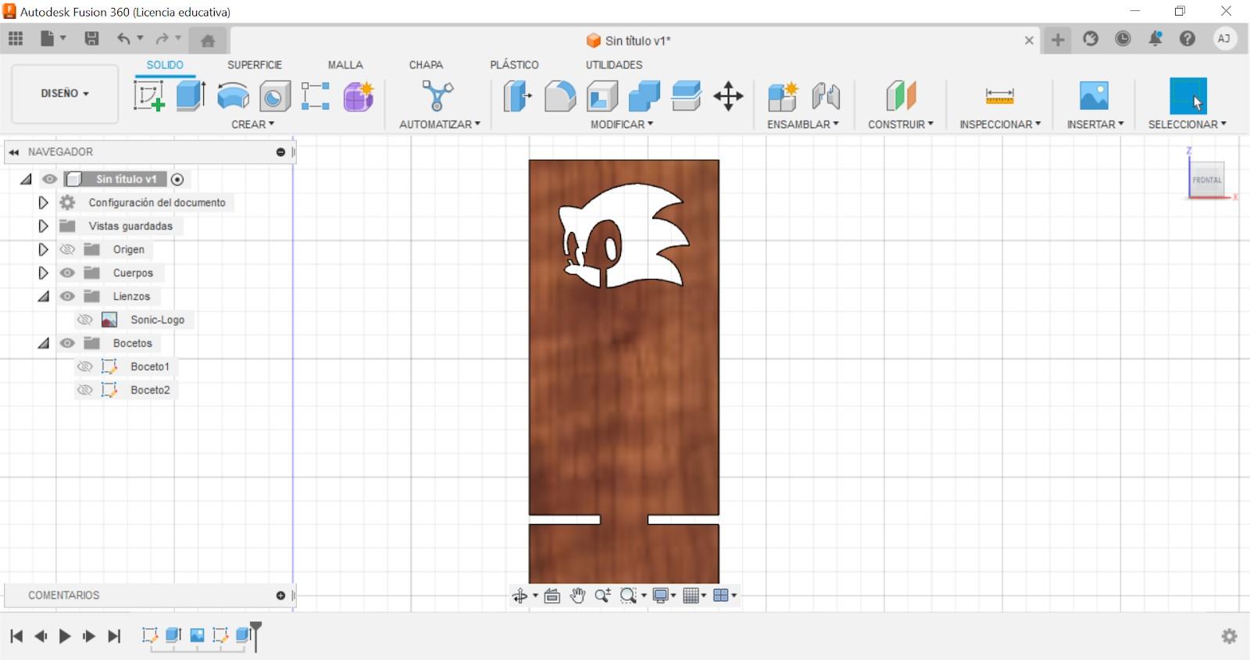Viewport: 1250px width, 660px height.
Task: Select the Revolve tool
Action: (x=233, y=96)
